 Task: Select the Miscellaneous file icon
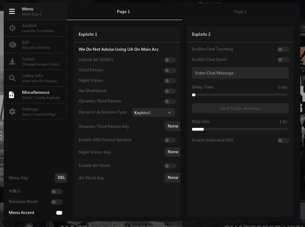[12, 95]
